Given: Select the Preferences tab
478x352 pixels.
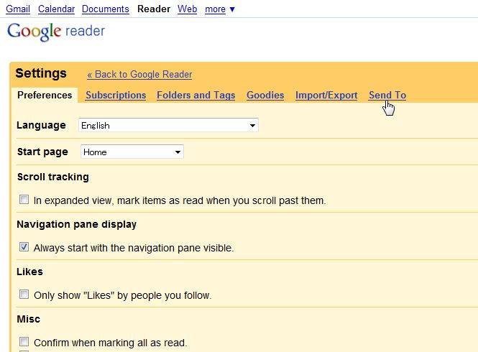Looking at the screenshot, I should pyautogui.click(x=45, y=95).
